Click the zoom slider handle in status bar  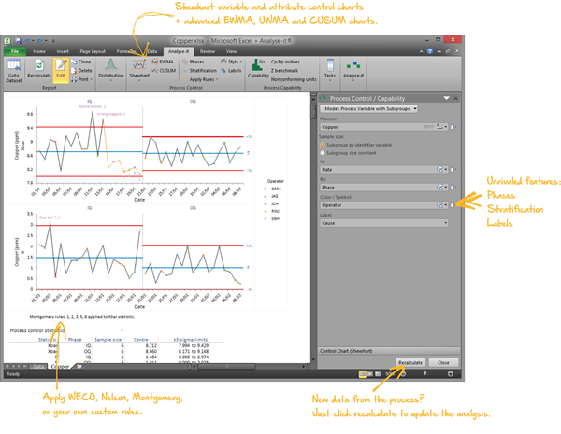[424, 374]
